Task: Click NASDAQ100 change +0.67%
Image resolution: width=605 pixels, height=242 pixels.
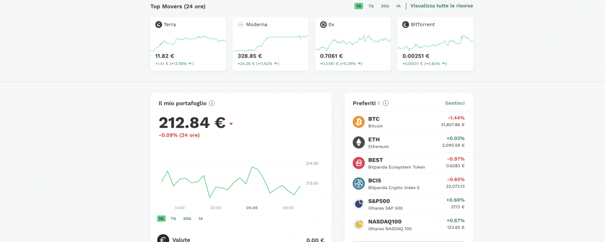Action: 455,220
